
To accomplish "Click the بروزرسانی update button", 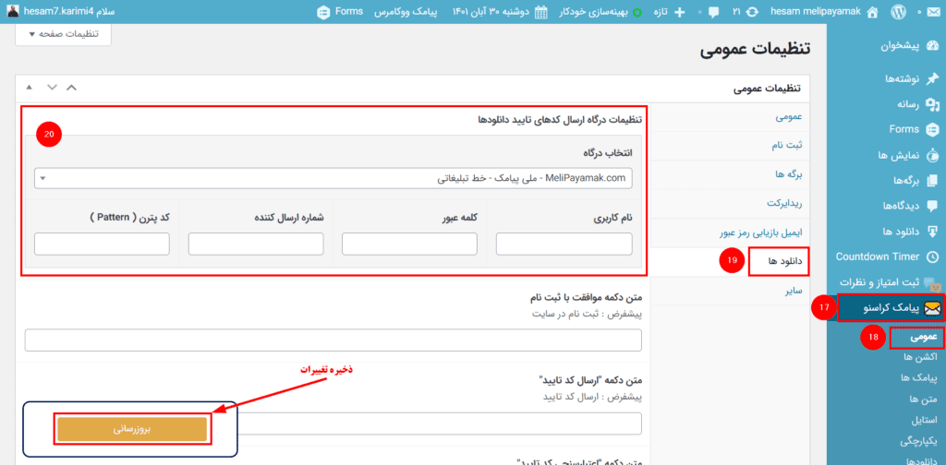I will [133, 429].
